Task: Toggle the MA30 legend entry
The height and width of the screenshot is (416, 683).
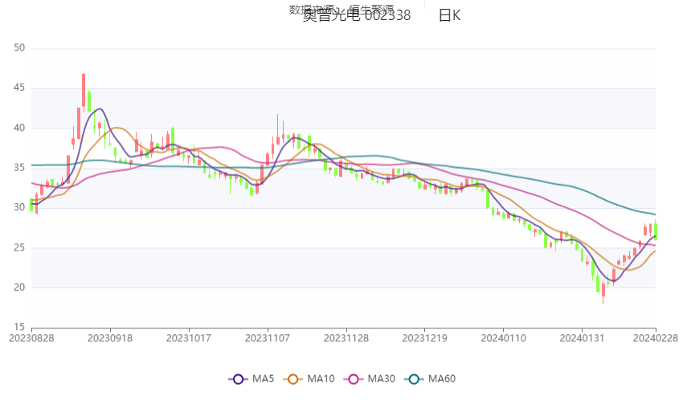Action: (x=370, y=379)
